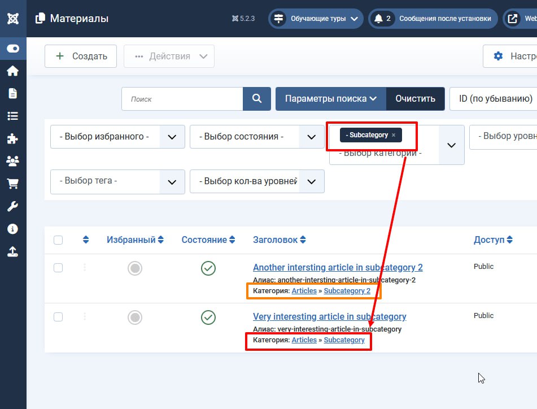Open the Действия dropdown
The width and height of the screenshot is (537, 409).
169,56
